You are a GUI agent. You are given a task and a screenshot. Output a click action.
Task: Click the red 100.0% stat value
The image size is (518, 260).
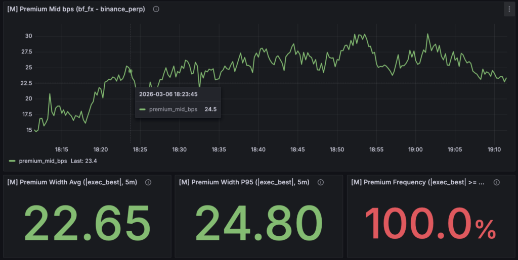(430, 223)
